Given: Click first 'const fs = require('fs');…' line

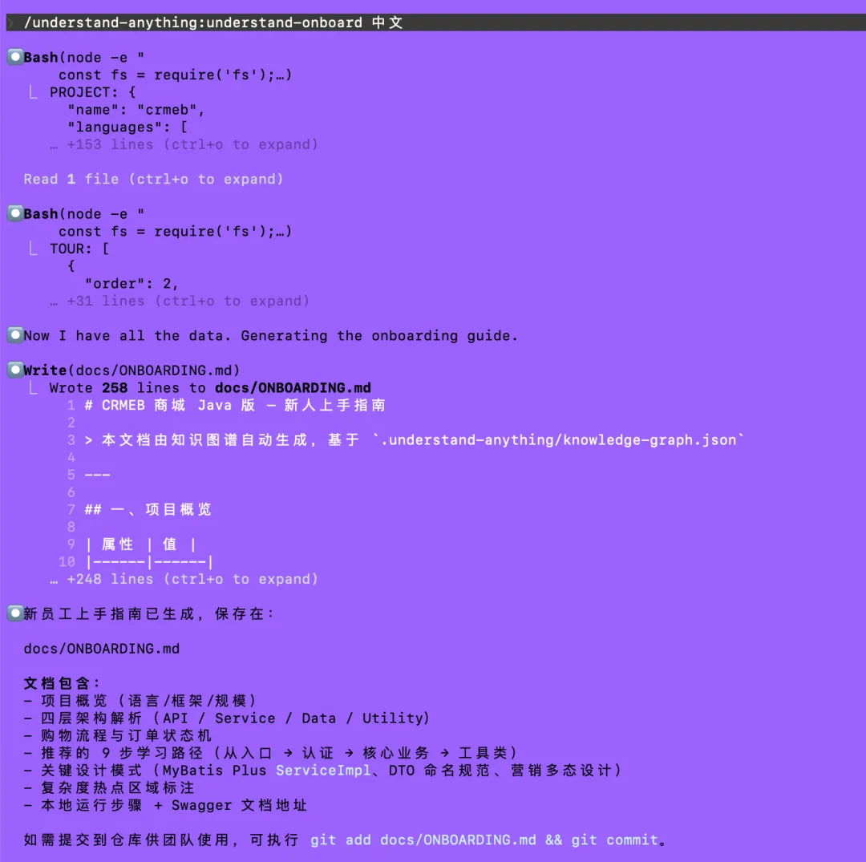Looking at the screenshot, I should [175, 75].
